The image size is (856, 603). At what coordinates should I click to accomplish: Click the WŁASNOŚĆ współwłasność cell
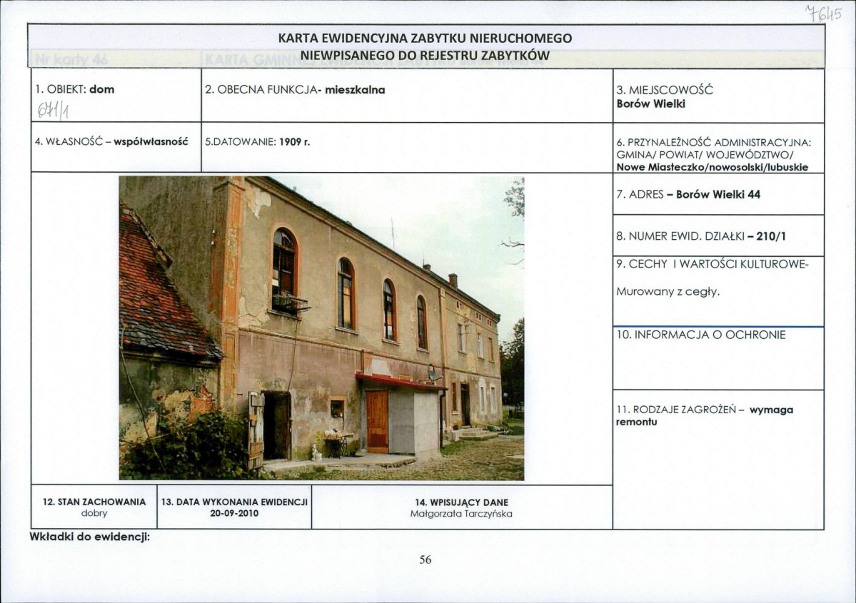(114, 141)
